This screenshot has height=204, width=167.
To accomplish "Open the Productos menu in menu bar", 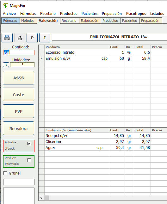I will coord(69,14).
